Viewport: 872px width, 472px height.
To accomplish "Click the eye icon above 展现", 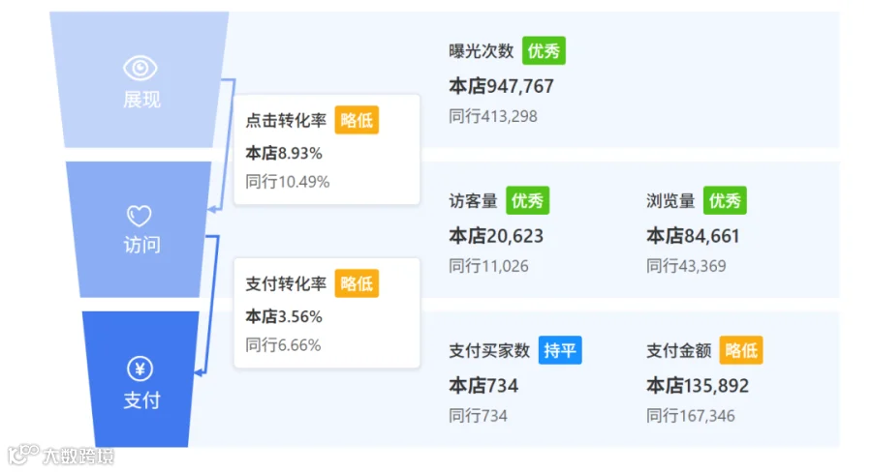I will (x=140, y=69).
